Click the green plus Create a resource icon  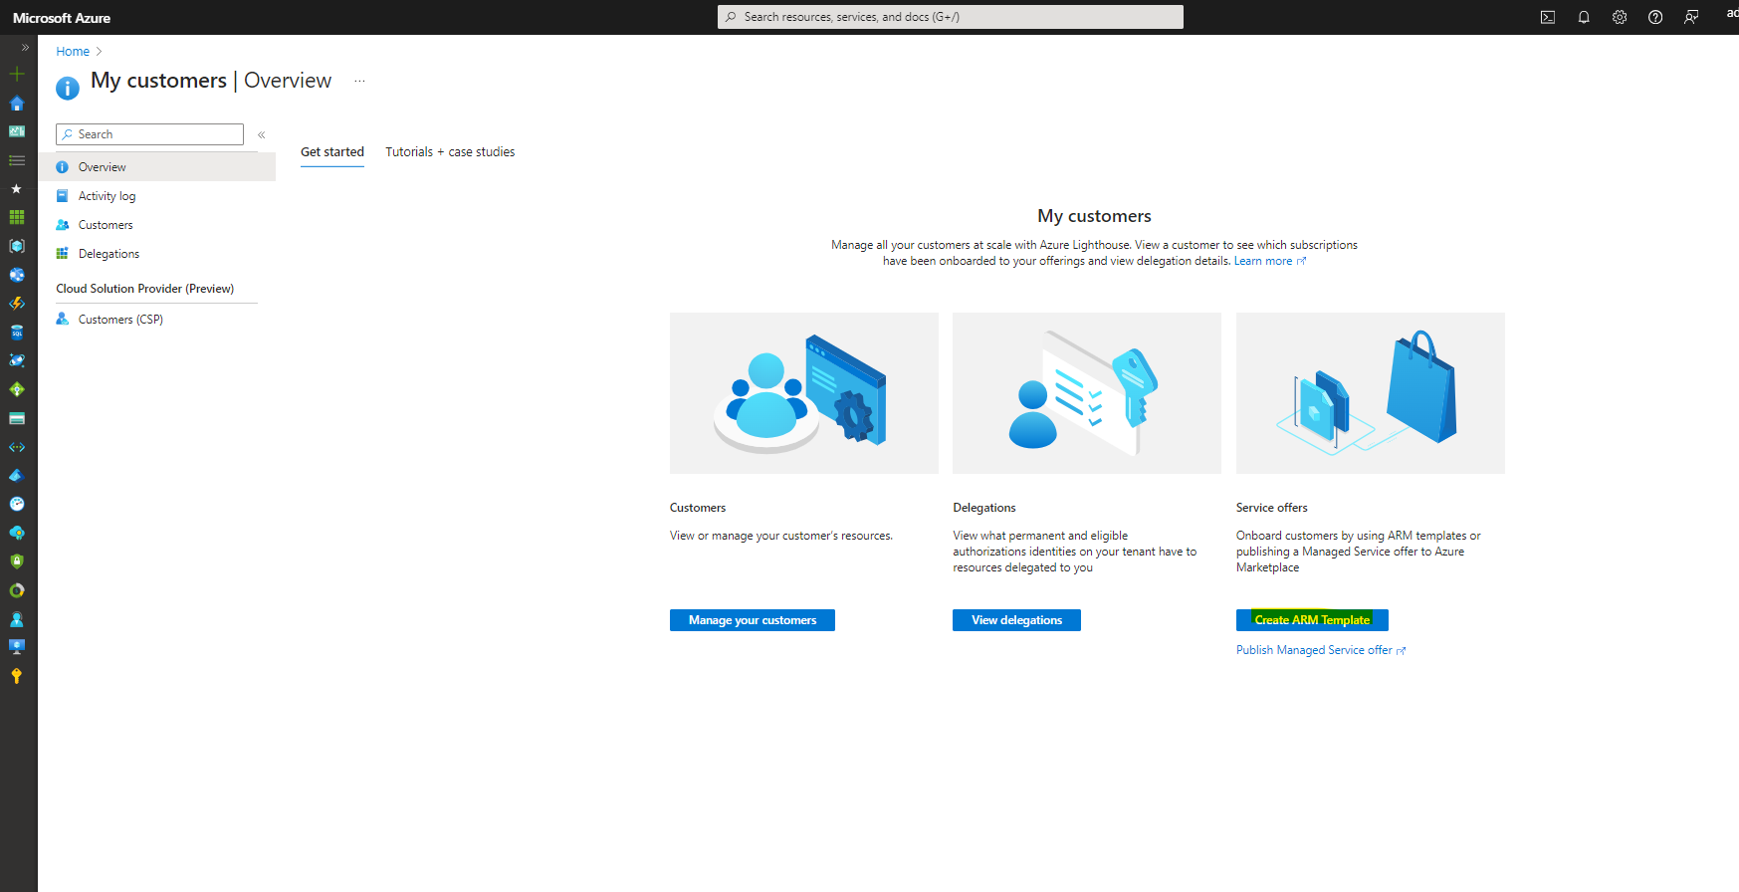click(17, 74)
